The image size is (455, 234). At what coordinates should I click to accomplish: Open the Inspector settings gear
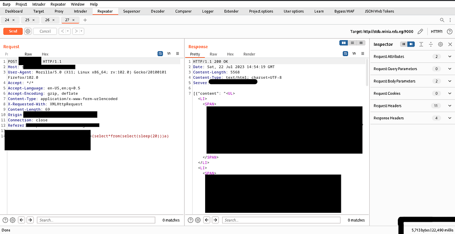click(440, 44)
